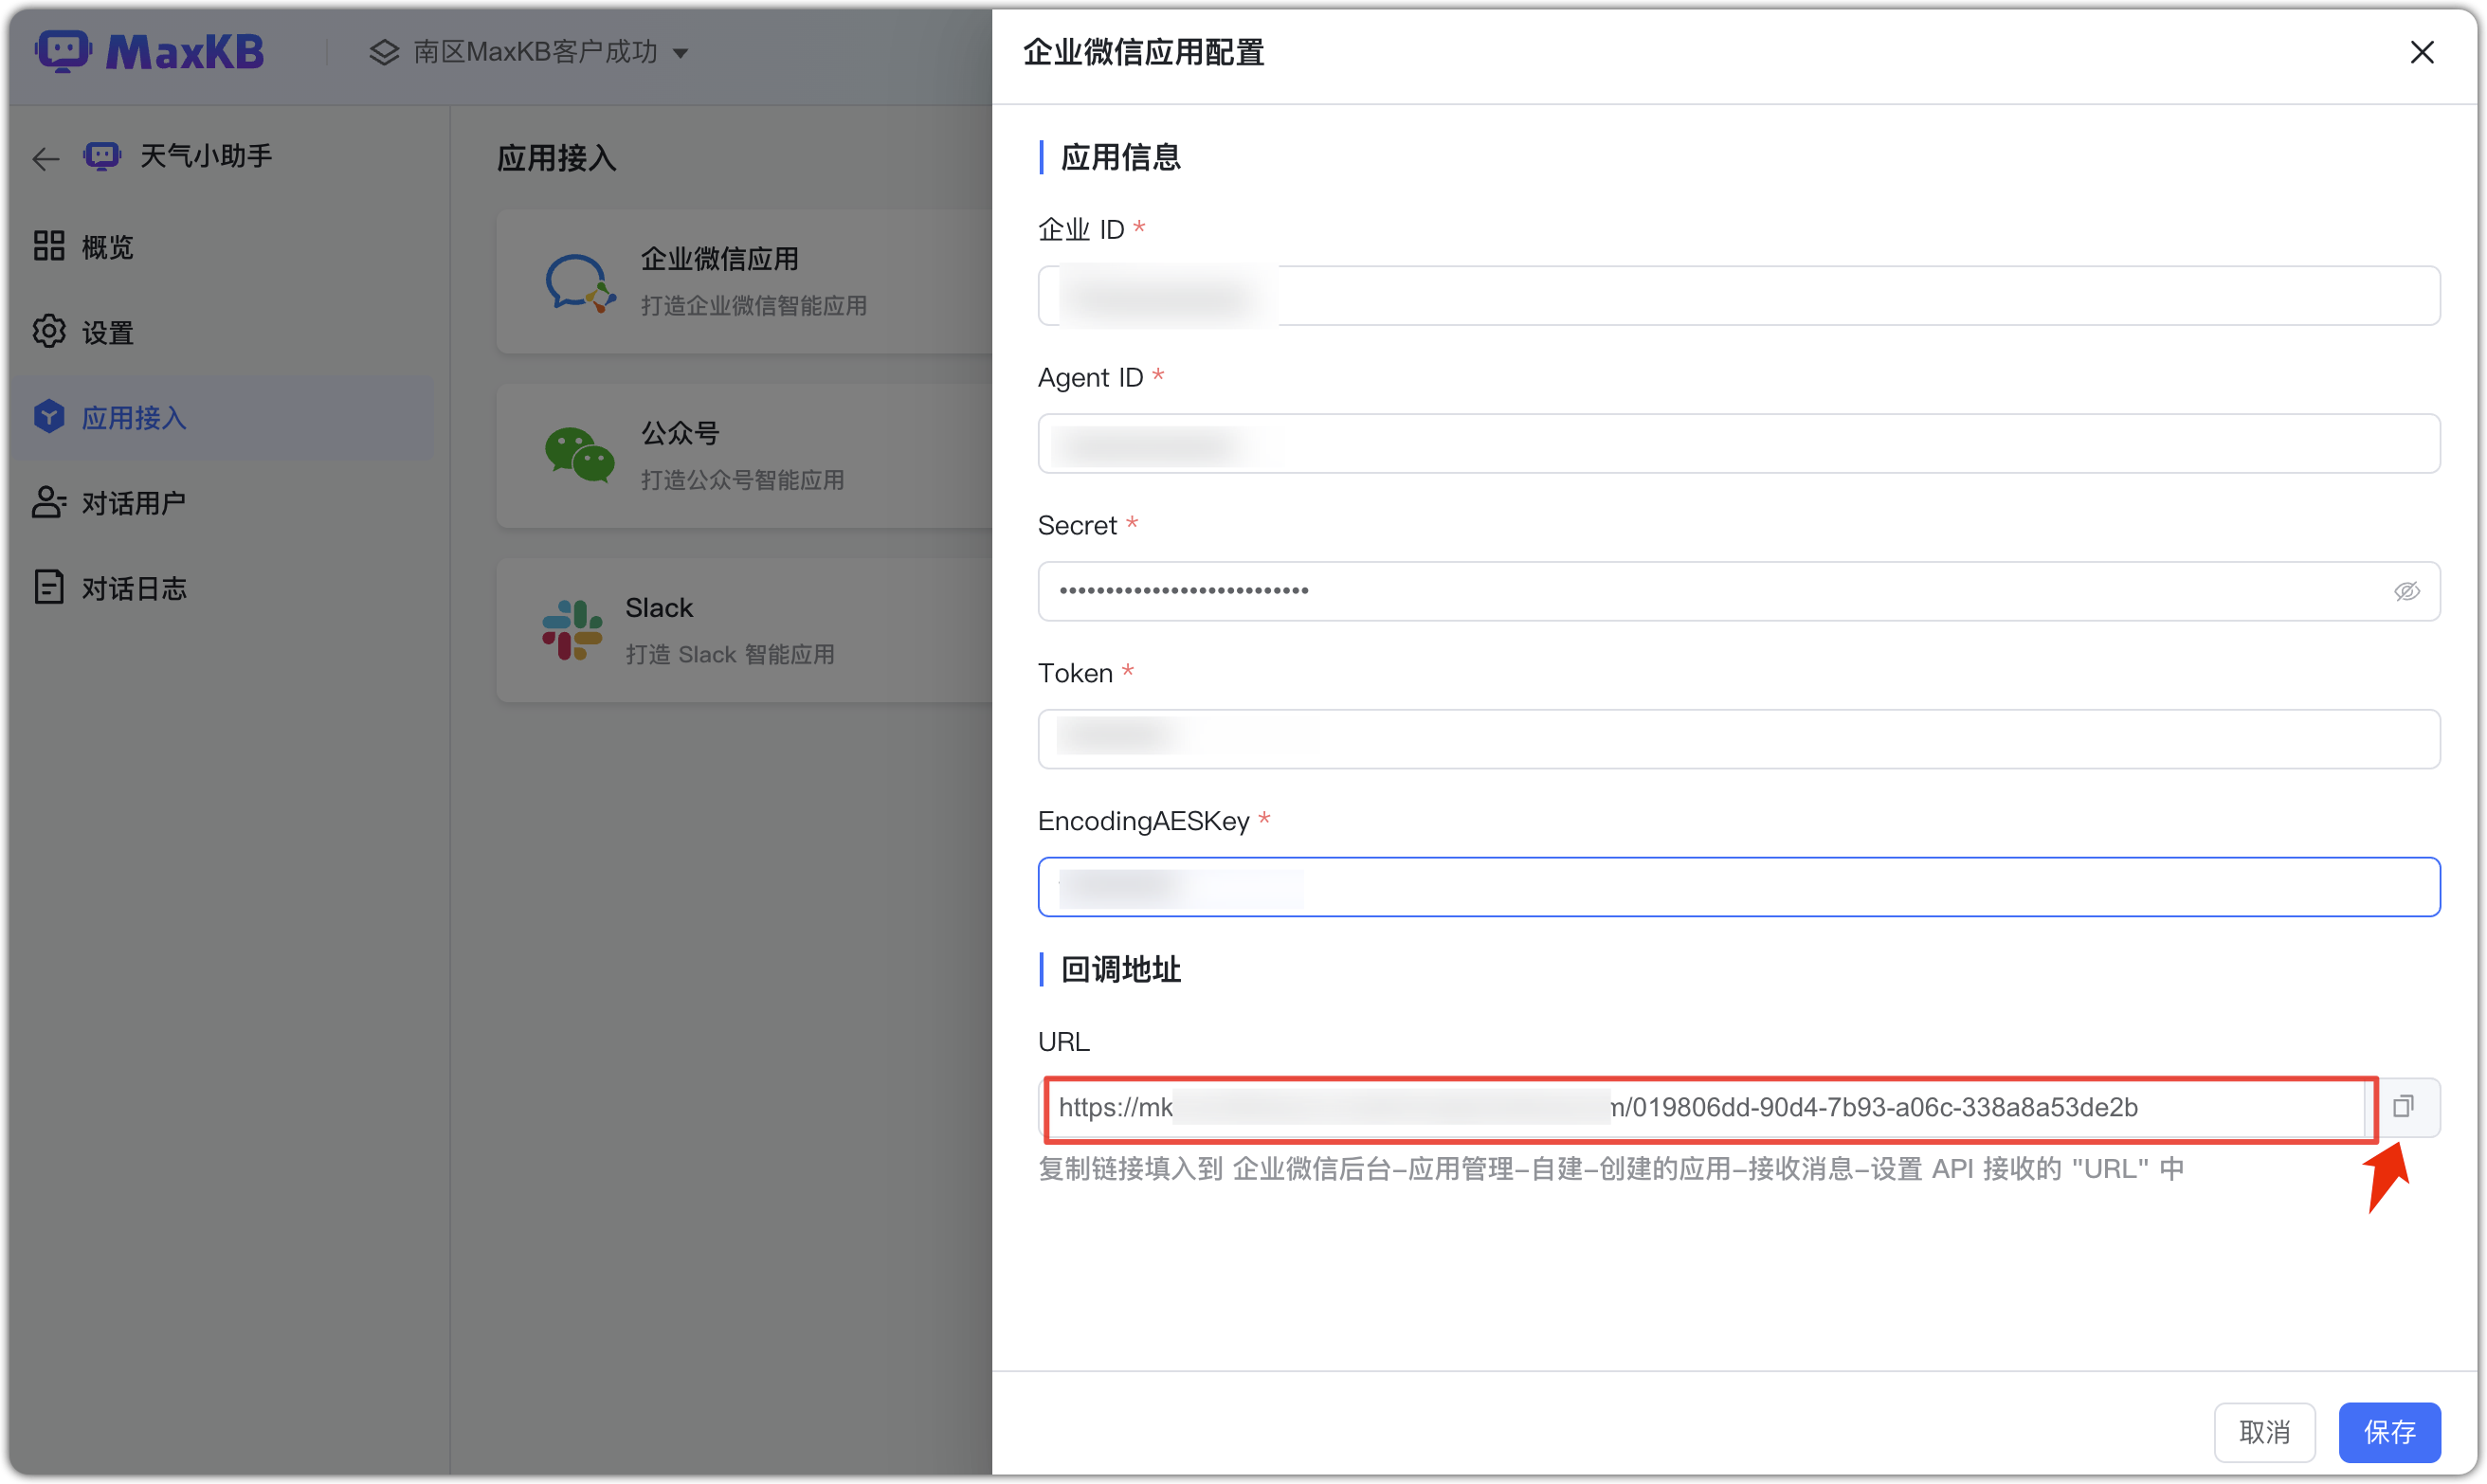Viewport: 2487px width, 1484px height.
Task: Open the 南区MaxKB客户成功 workspace dropdown
Action: click(x=529, y=52)
